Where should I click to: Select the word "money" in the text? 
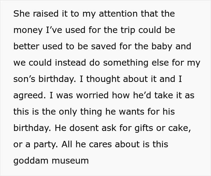pyautogui.click(x=28, y=30)
